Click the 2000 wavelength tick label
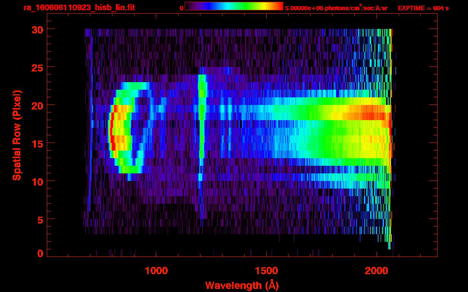Image resolution: width=468 pixels, height=292 pixels. click(377, 271)
